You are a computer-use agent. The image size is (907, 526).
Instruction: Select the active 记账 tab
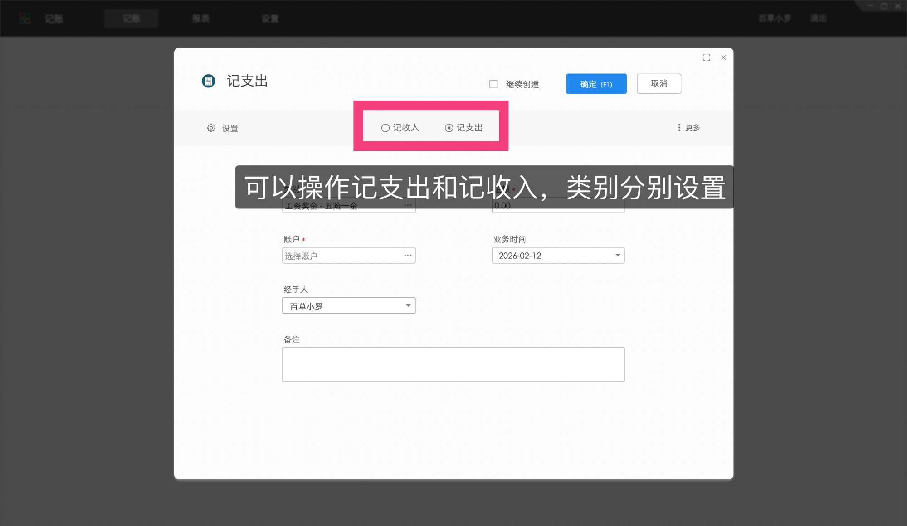[x=131, y=19]
